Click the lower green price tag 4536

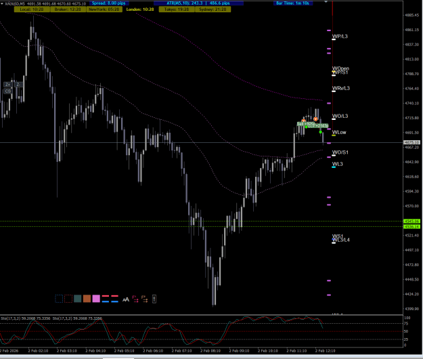412,226
